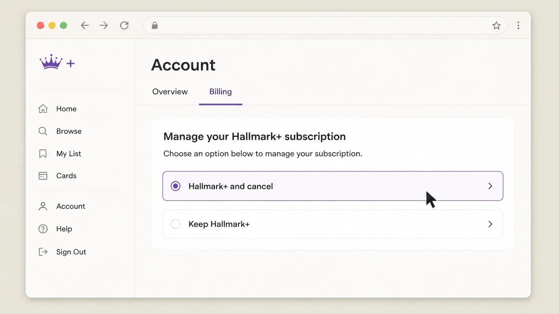Screen dimensions: 559x314
Task: Go back with browser back arrow
Action: [85, 25]
